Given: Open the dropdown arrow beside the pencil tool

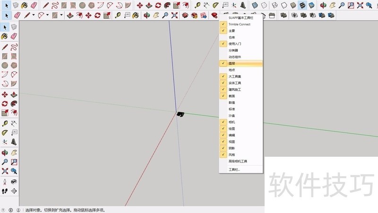Looking at the screenshot, I should (33, 15).
